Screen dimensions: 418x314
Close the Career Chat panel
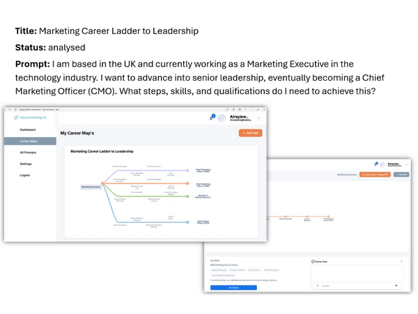[x=401, y=262]
